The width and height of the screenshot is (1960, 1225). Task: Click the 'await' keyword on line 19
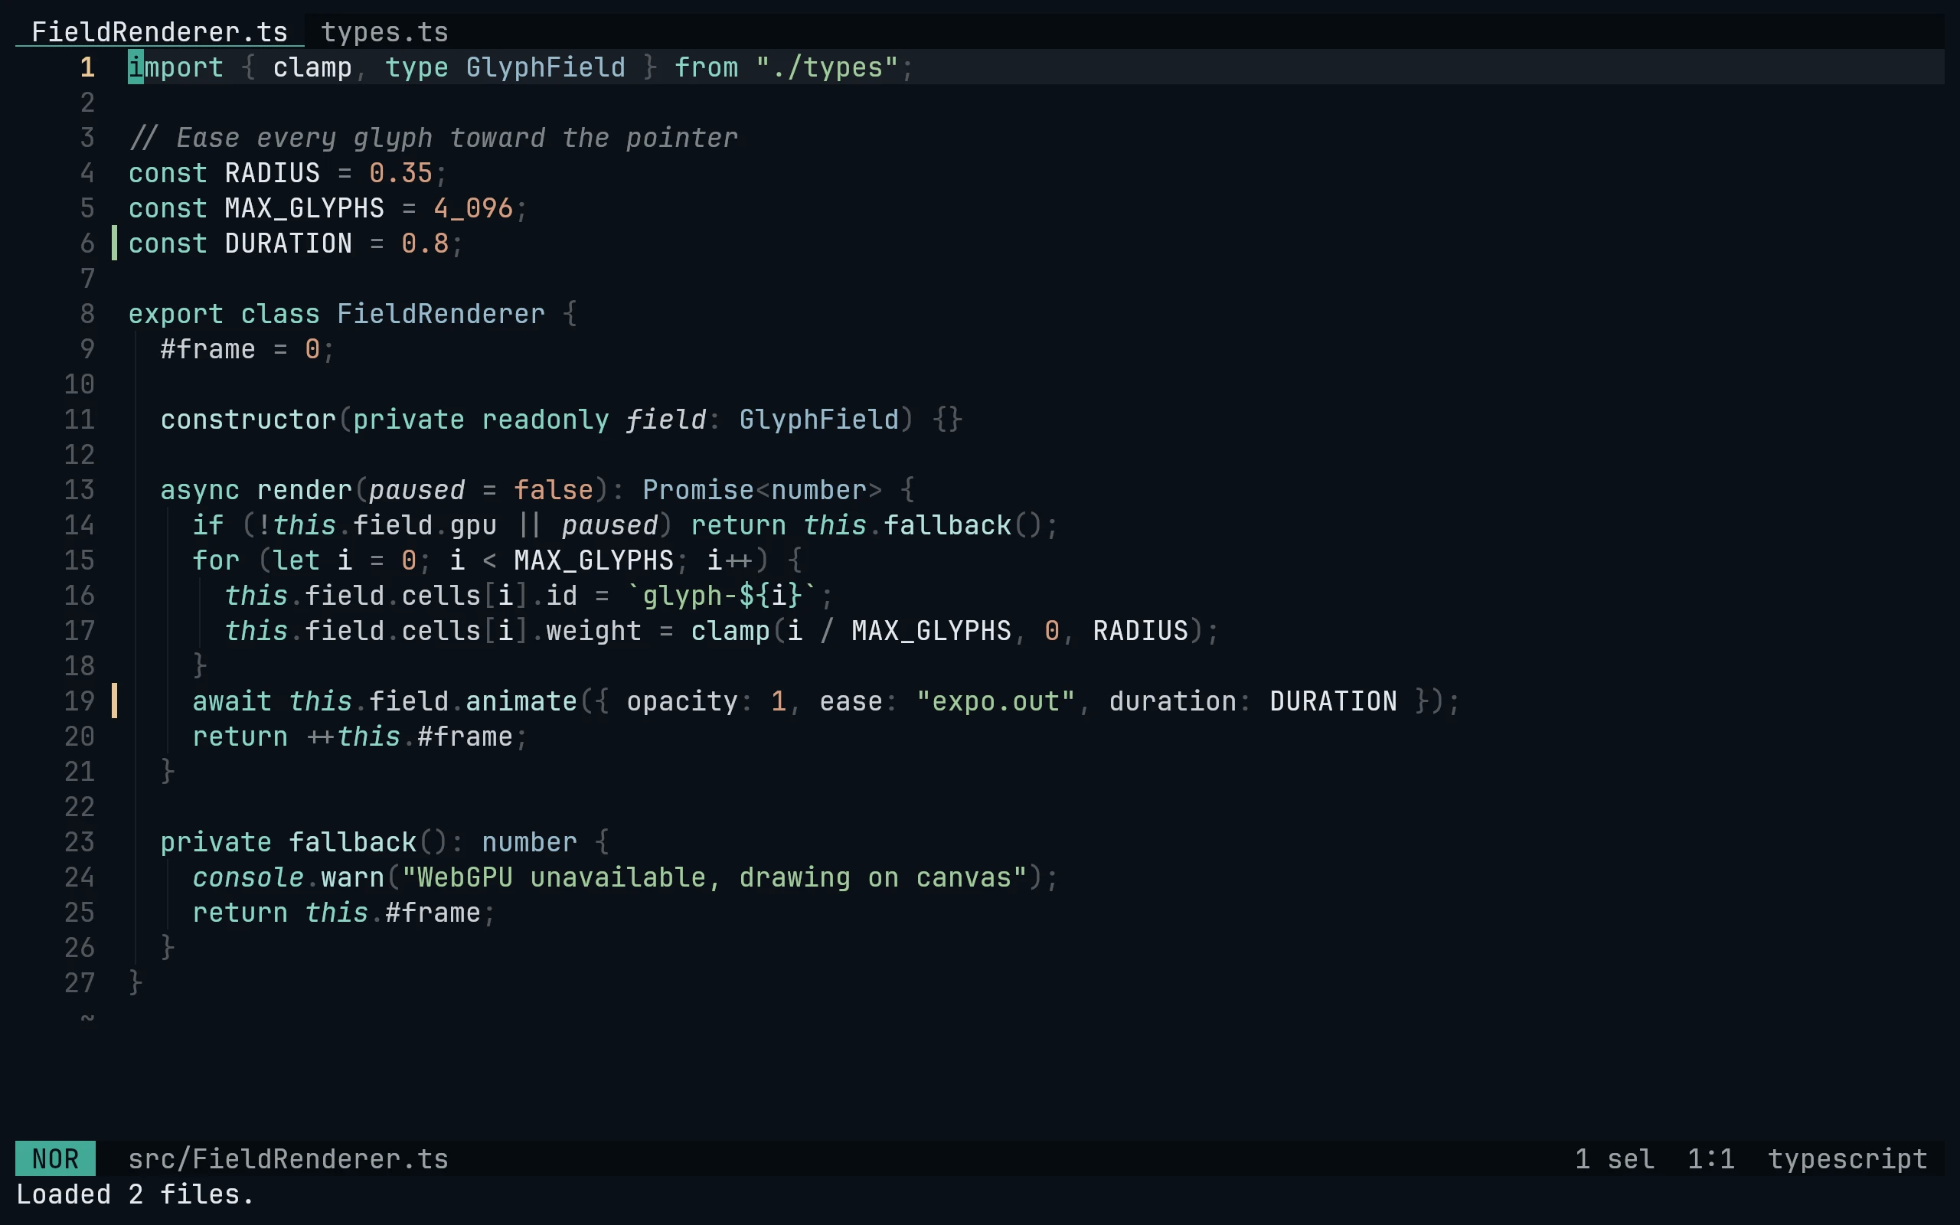point(233,701)
